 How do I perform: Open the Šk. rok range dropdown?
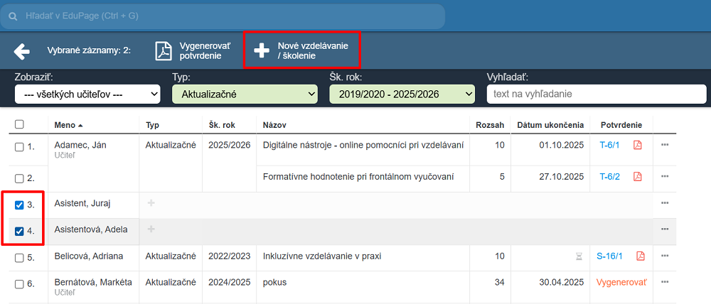click(x=402, y=94)
